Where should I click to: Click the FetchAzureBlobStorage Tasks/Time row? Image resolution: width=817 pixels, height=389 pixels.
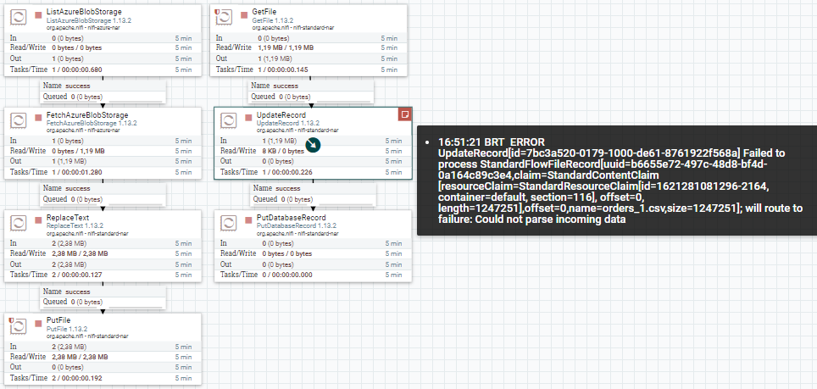(x=103, y=172)
